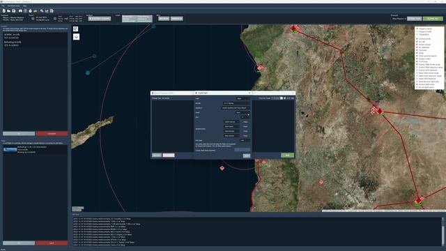Click the green Take off button

tap(433, 19)
